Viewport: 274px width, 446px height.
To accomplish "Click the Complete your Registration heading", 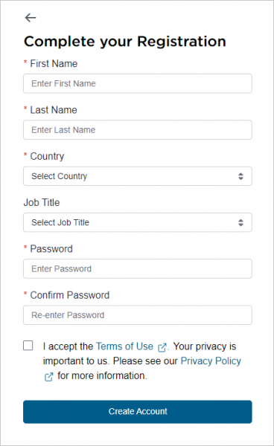I will [x=125, y=42].
